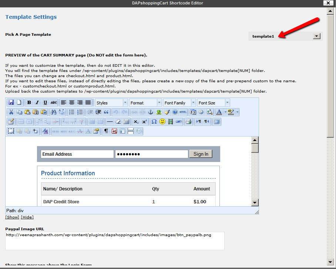Toggle underline formatting

pos(45,103)
